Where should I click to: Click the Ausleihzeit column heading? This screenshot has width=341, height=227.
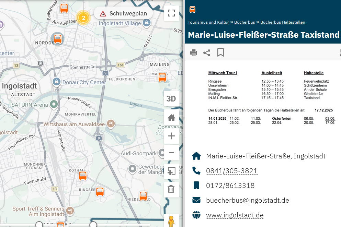click(x=272, y=73)
